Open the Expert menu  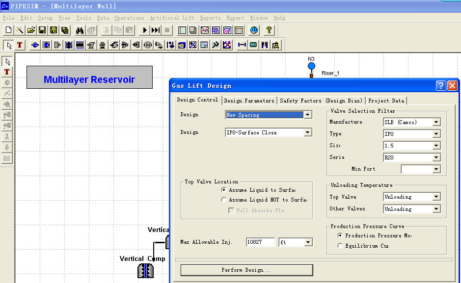click(x=235, y=18)
